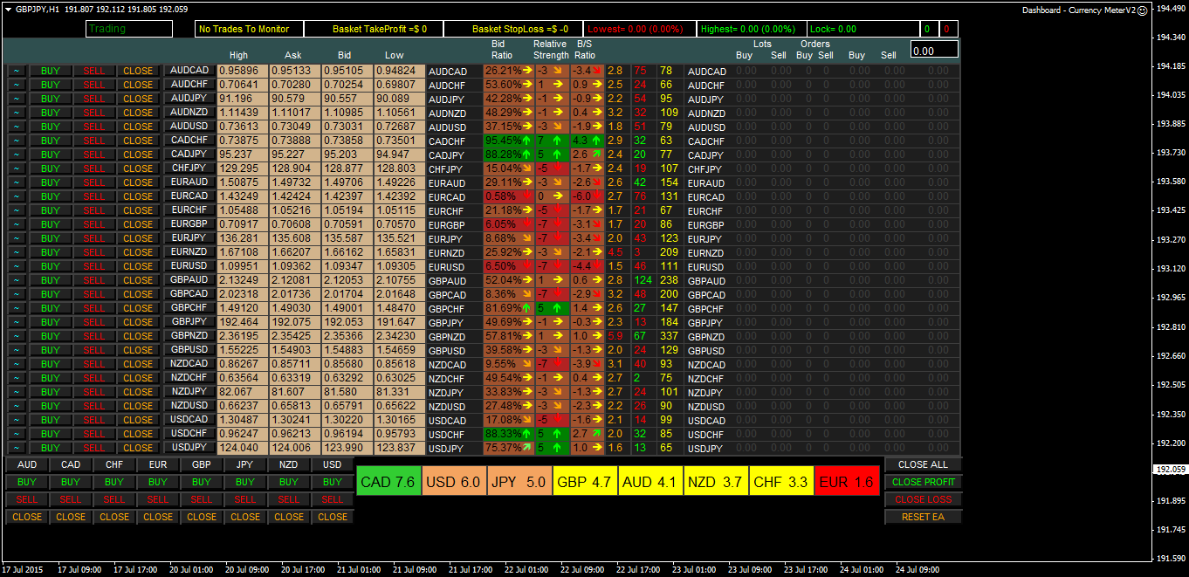1189x577 pixels.
Task: Click the GBPNZD symbol button next to its CLOSE
Action: (189, 335)
